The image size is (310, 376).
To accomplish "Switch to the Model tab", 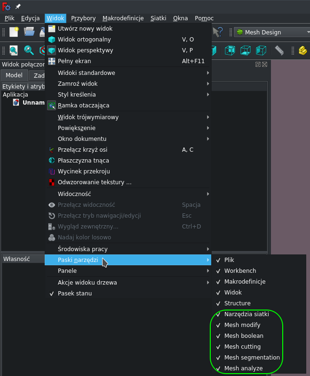I will click(x=14, y=75).
